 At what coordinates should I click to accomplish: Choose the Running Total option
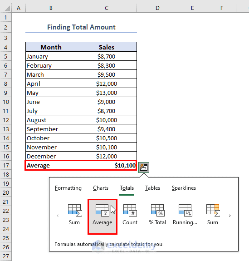tap(185, 215)
